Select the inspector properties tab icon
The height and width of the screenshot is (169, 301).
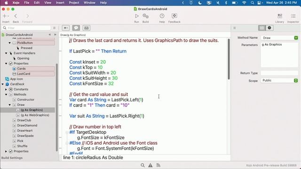pos(262,28)
